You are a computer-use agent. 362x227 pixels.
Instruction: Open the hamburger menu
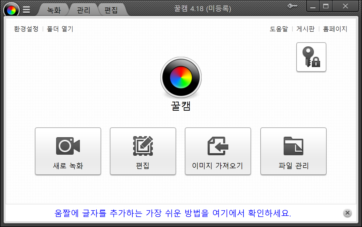[26, 10]
